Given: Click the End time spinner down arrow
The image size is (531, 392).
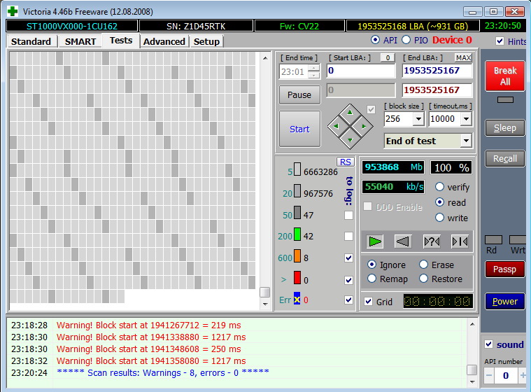Looking at the screenshot, I should 314,75.
